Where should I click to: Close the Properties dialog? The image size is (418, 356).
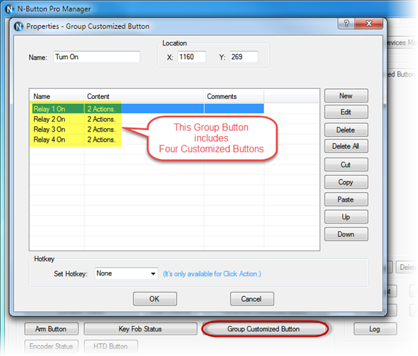[x=369, y=23]
